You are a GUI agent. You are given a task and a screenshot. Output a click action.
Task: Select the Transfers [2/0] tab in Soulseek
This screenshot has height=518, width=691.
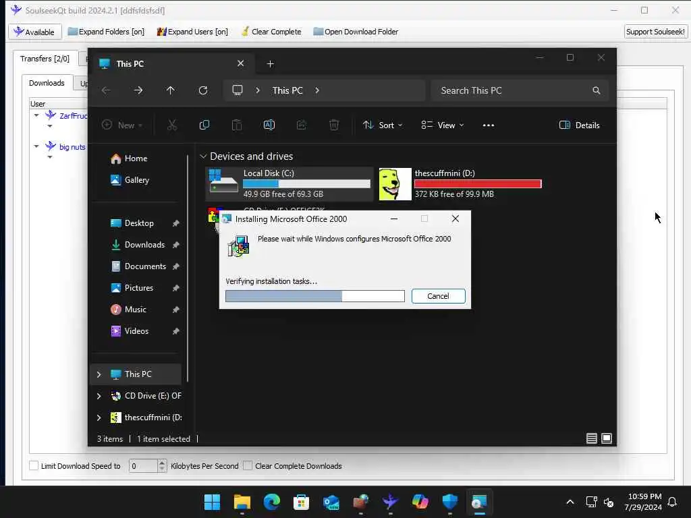(x=45, y=59)
